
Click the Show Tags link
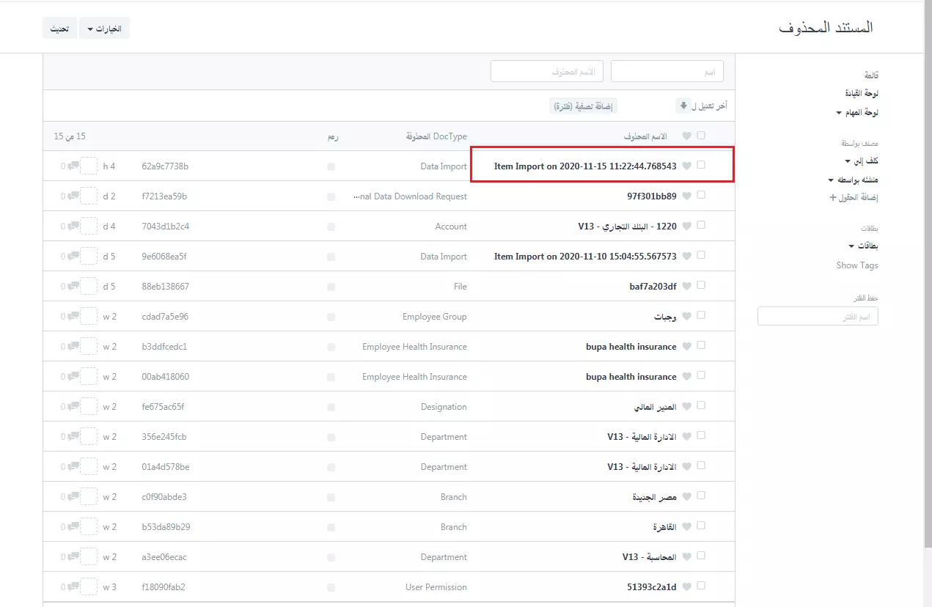tap(857, 265)
